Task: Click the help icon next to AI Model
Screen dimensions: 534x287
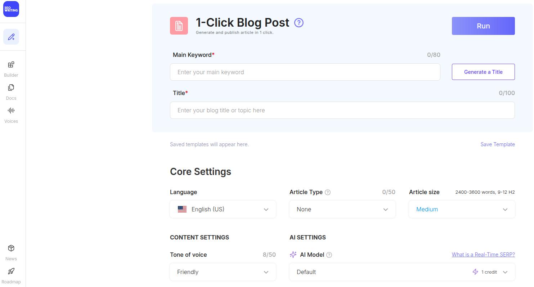Action: click(329, 255)
